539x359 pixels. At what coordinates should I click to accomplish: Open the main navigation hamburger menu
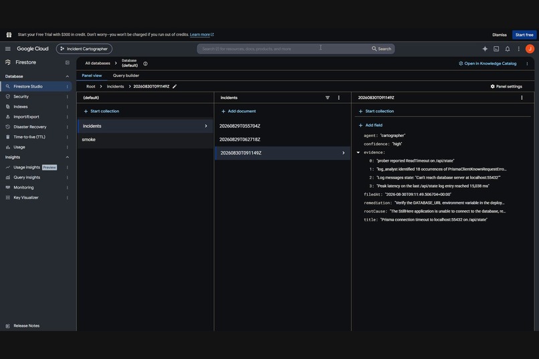pos(7,49)
